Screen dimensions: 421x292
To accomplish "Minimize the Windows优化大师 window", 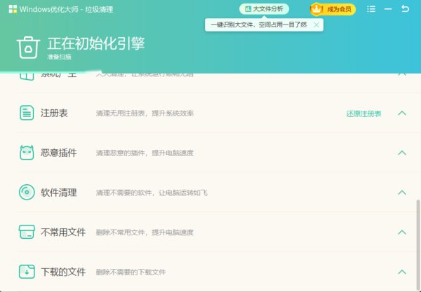I will tap(388, 9).
